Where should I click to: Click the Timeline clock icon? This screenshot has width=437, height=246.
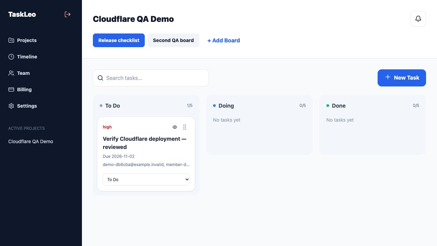[x=11, y=57]
